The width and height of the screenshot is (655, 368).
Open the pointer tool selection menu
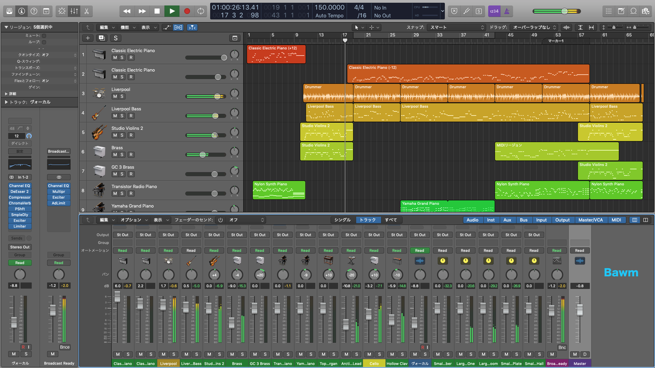coord(358,27)
